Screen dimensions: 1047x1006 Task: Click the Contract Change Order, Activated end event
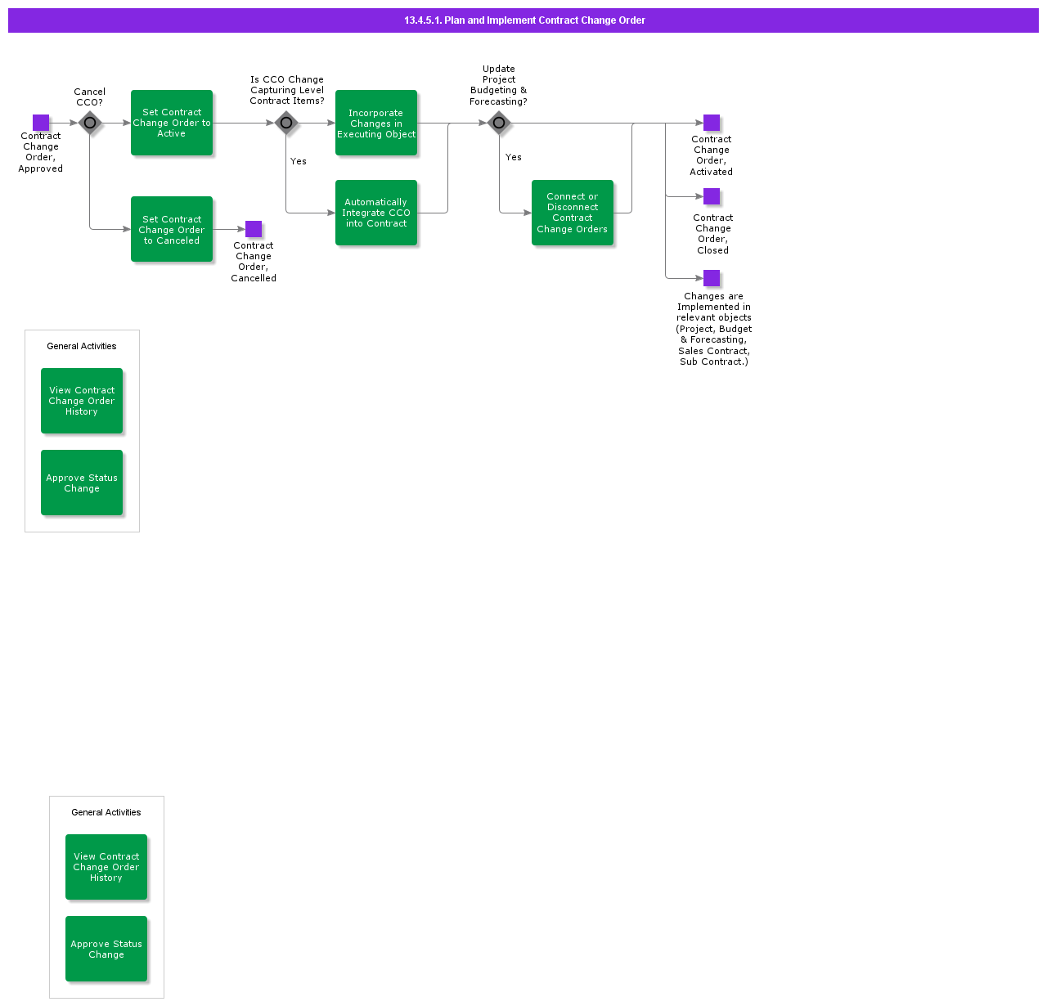click(712, 123)
